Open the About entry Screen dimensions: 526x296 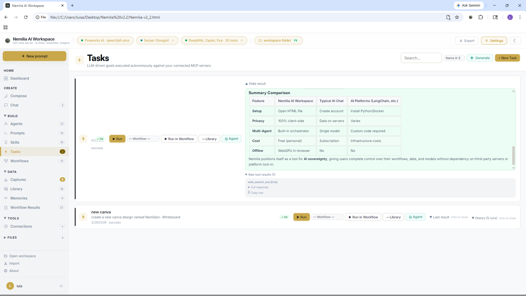(12, 271)
